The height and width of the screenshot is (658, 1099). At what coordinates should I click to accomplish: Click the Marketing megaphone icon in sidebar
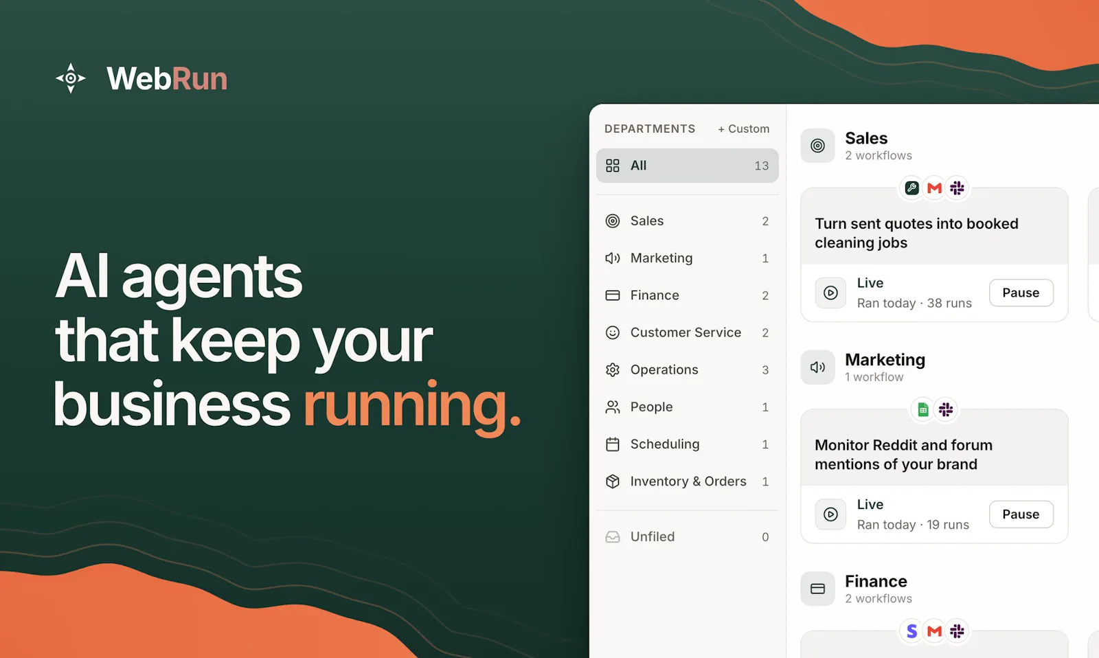[613, 258]
